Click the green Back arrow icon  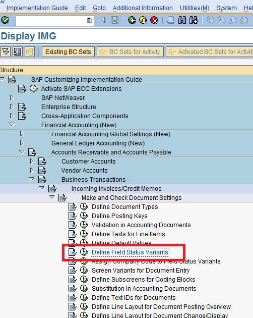tap(132, 20)
